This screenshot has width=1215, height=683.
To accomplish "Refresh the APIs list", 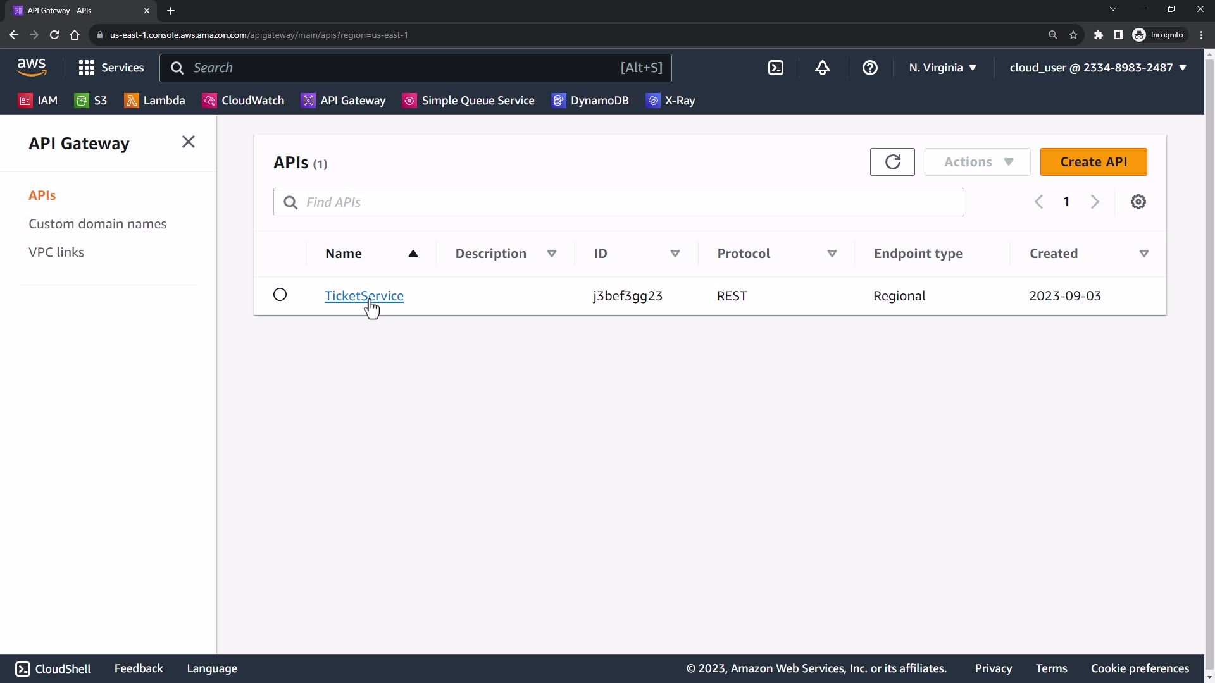I will 892,162.
